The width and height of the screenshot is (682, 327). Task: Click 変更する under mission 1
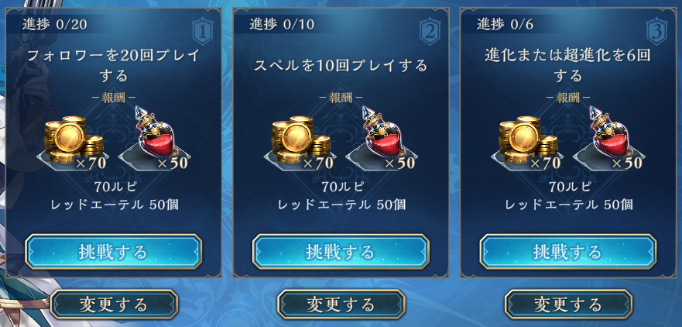coord(114,305)
